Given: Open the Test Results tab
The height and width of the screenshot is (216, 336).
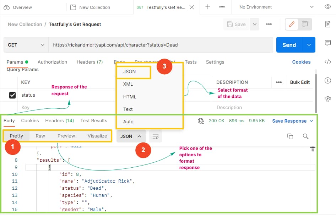Looking at the screenshot, I should click(x=94, y=120).
